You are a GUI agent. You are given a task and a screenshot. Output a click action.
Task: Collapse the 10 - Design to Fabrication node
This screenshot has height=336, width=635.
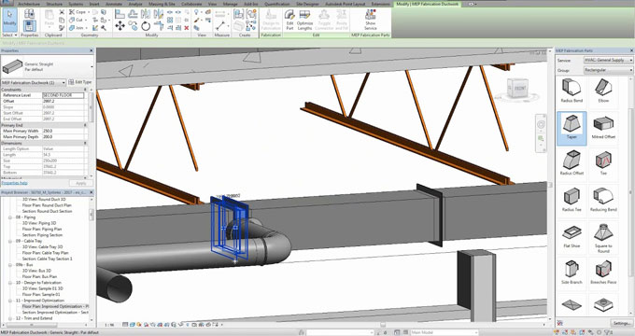pos(10,283)
